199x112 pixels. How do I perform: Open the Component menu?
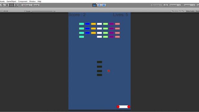coord(23,1)
